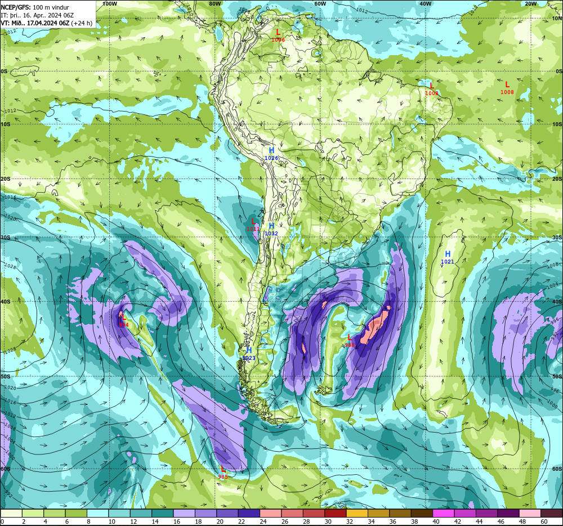Image resolution: width=563 pixels, height=526 pixels.
Task: Pick the salmon pink 24–26 legend swatch
Action: (270, 513)
